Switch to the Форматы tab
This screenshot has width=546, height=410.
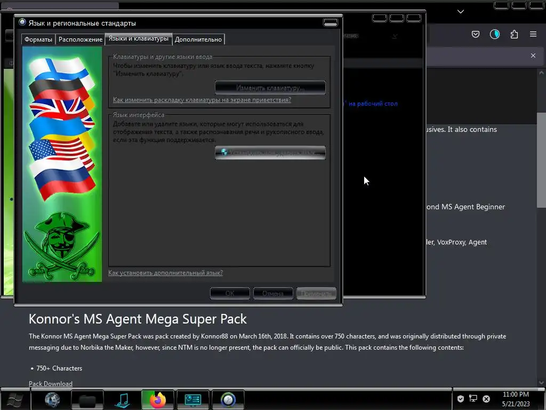(38, 40)
